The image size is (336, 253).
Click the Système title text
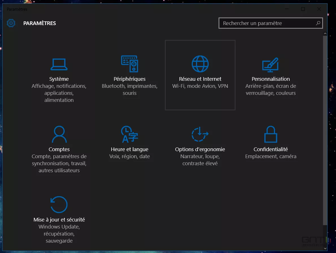(59, 79)
